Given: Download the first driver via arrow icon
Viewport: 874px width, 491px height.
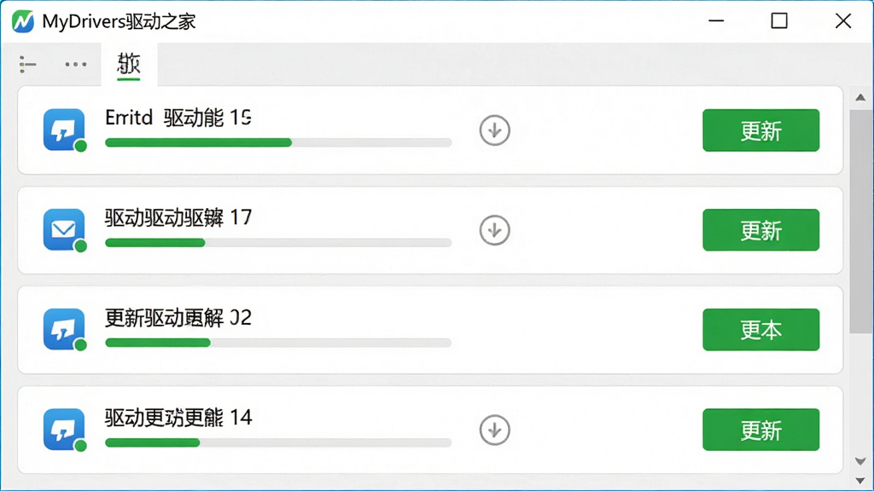Looking at the screenshot, I should click(494, 130).
